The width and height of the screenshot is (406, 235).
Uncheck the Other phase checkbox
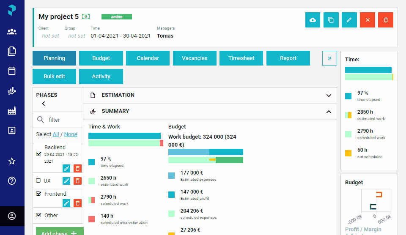point(38,215)
